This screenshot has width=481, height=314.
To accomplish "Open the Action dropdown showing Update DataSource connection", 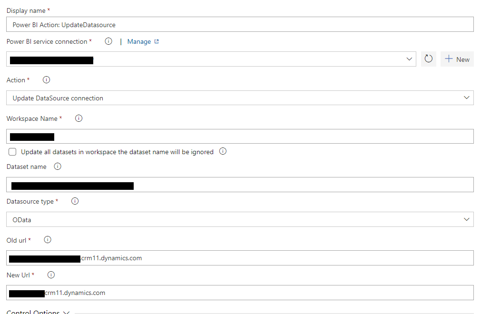I will coord(240,98).
